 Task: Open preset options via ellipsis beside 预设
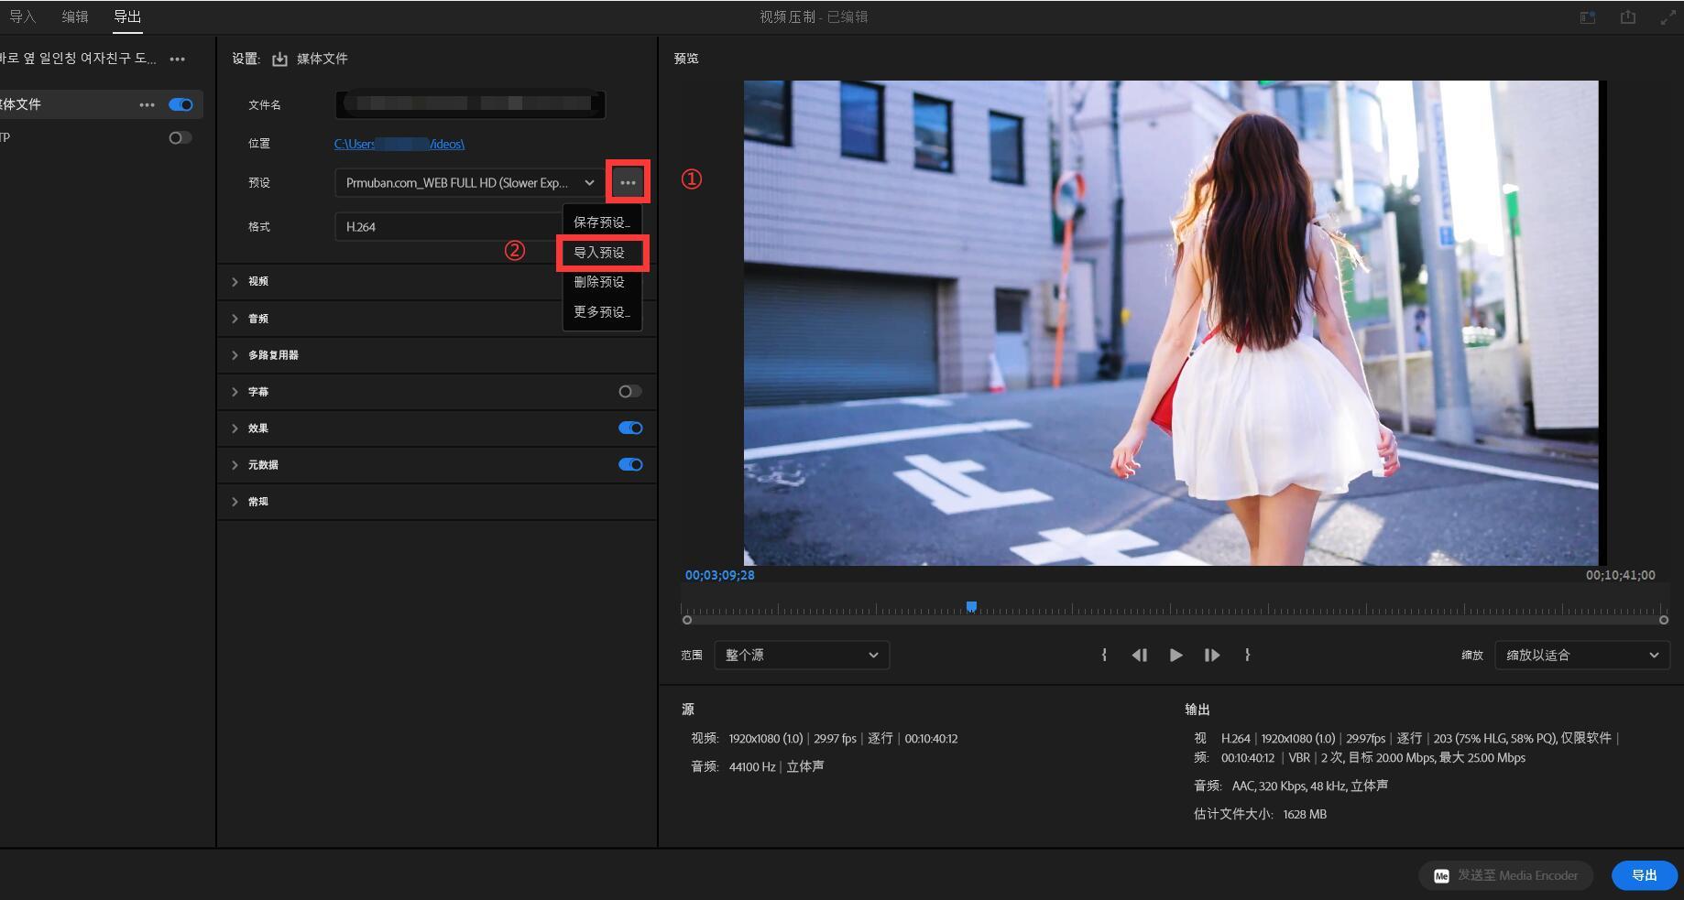pyautogui.click(x=628, y=182)
